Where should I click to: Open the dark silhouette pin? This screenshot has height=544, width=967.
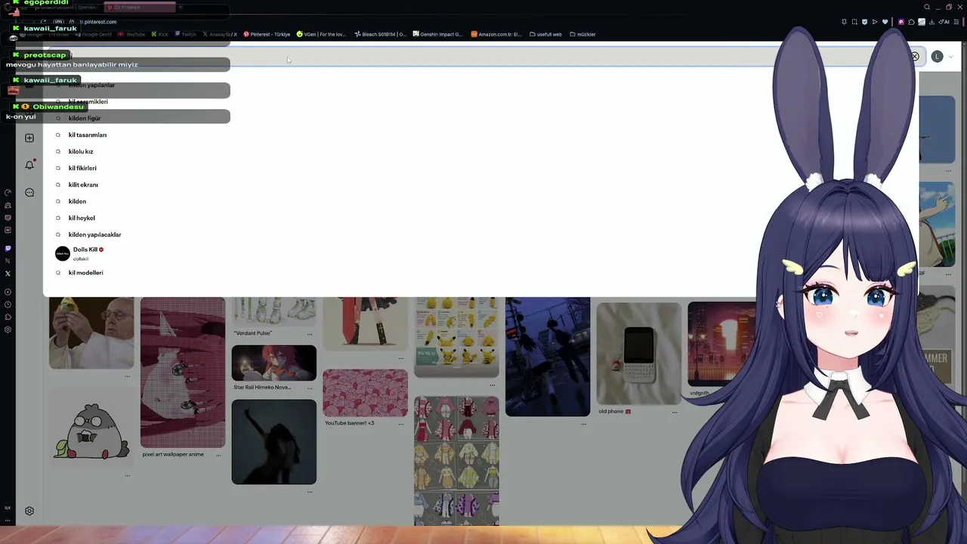pos(274,442)
